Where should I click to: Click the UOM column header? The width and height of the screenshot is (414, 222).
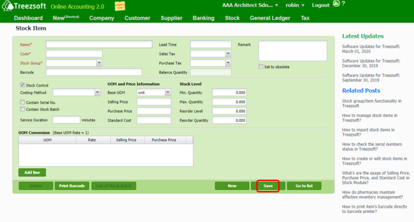(48, 140)
